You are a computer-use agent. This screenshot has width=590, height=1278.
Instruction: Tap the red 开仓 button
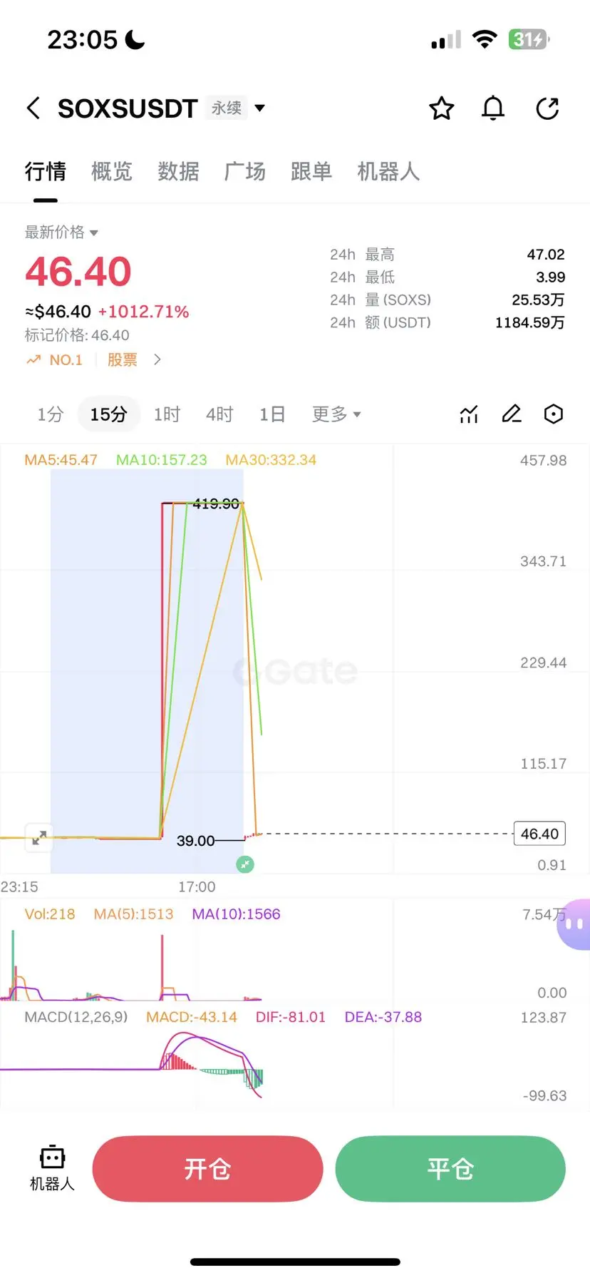click(x=207, y=1169)
